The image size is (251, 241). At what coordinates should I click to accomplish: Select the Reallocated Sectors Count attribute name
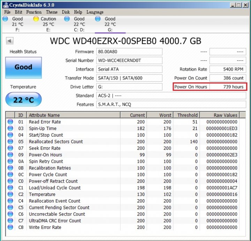(56, 142)
